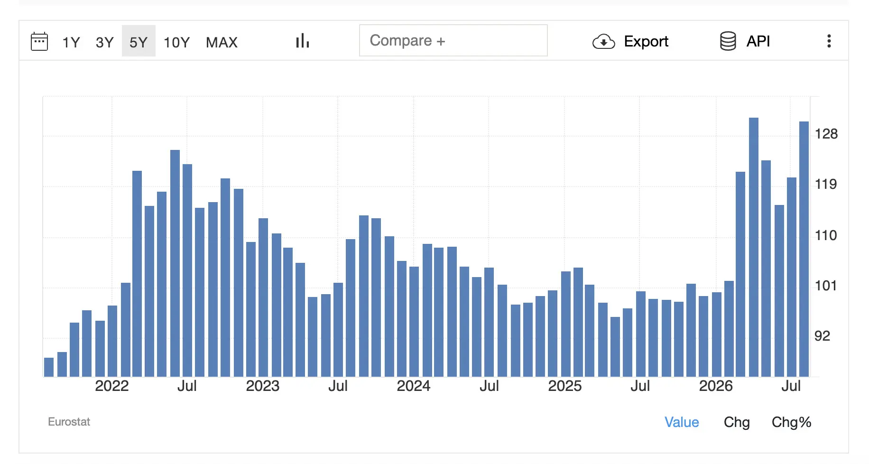Screen dimensions: 869x464
Task: Show the Chg view
Action: 737,422
